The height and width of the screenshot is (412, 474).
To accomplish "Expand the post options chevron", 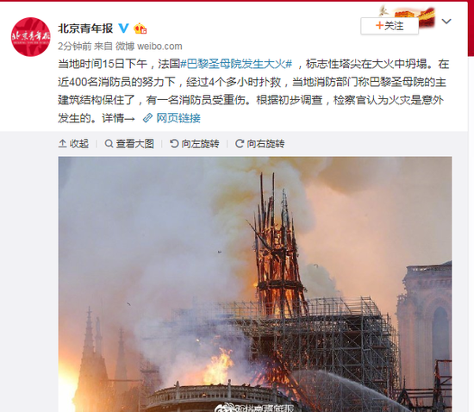I will pos(446,22).
